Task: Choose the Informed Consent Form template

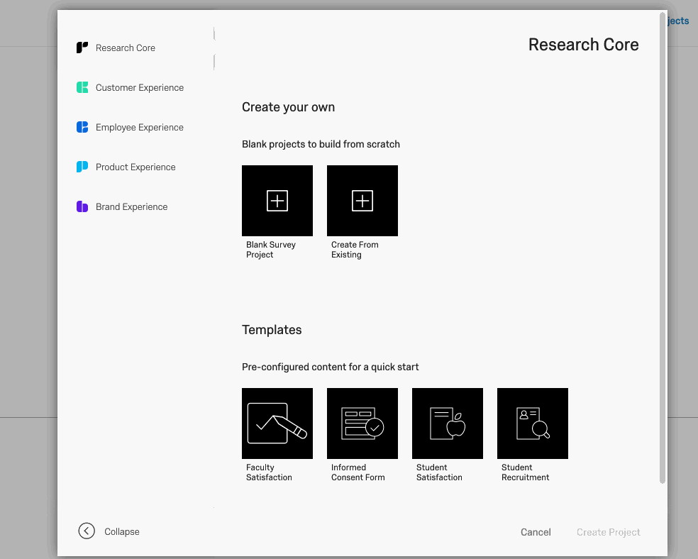Action: 362,424
